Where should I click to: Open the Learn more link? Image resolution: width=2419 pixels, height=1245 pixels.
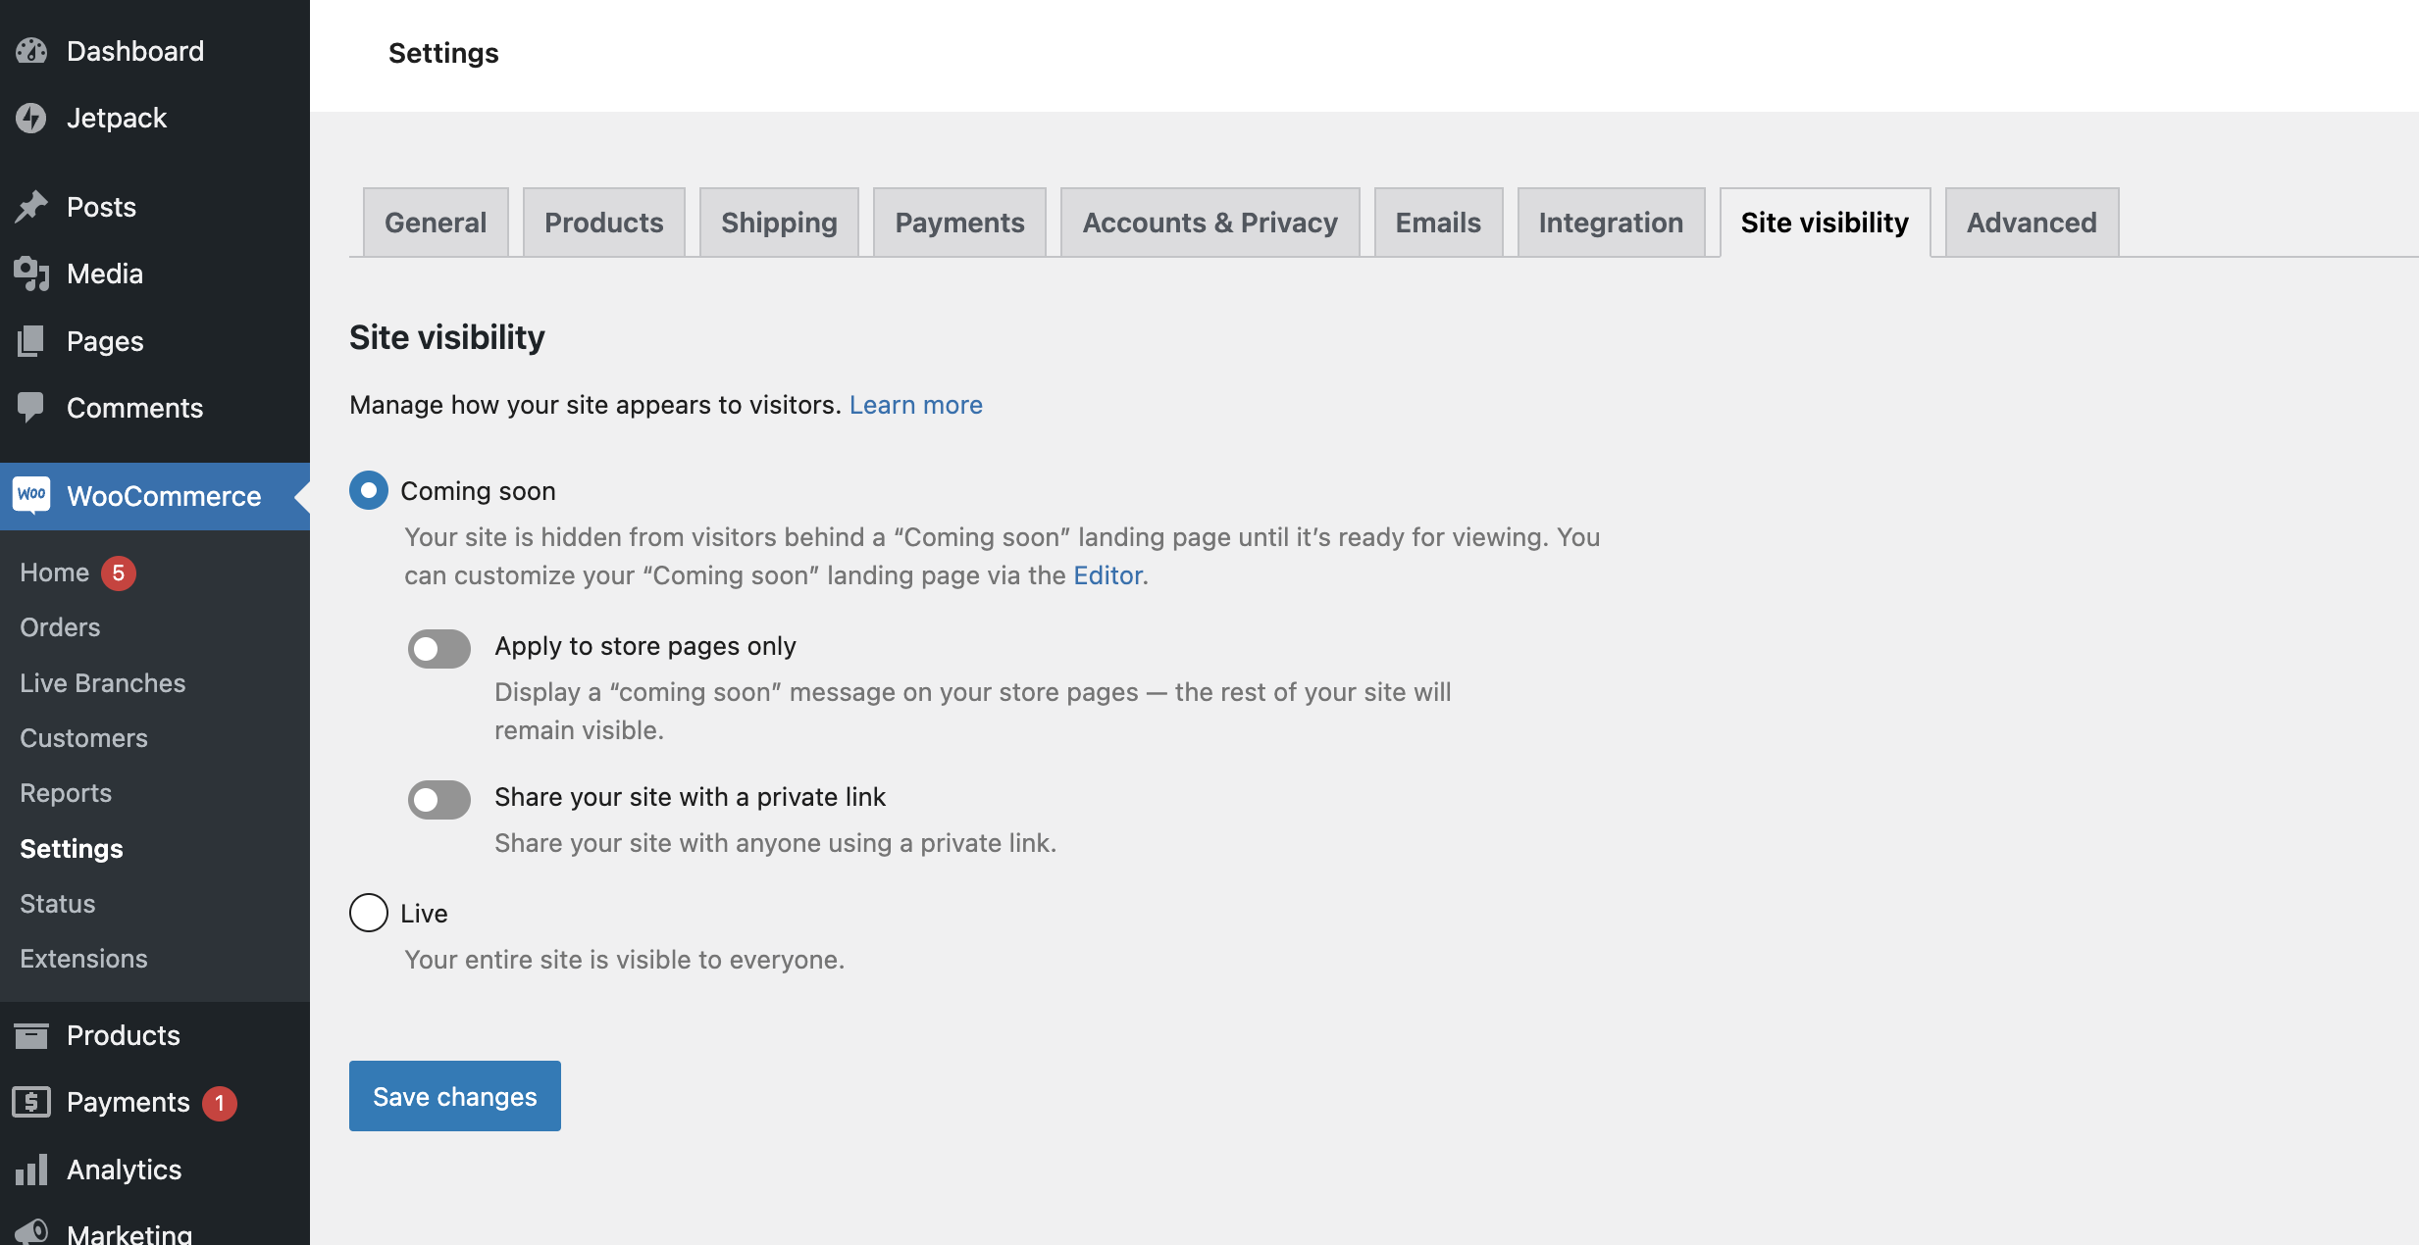[x=916, y=404]
